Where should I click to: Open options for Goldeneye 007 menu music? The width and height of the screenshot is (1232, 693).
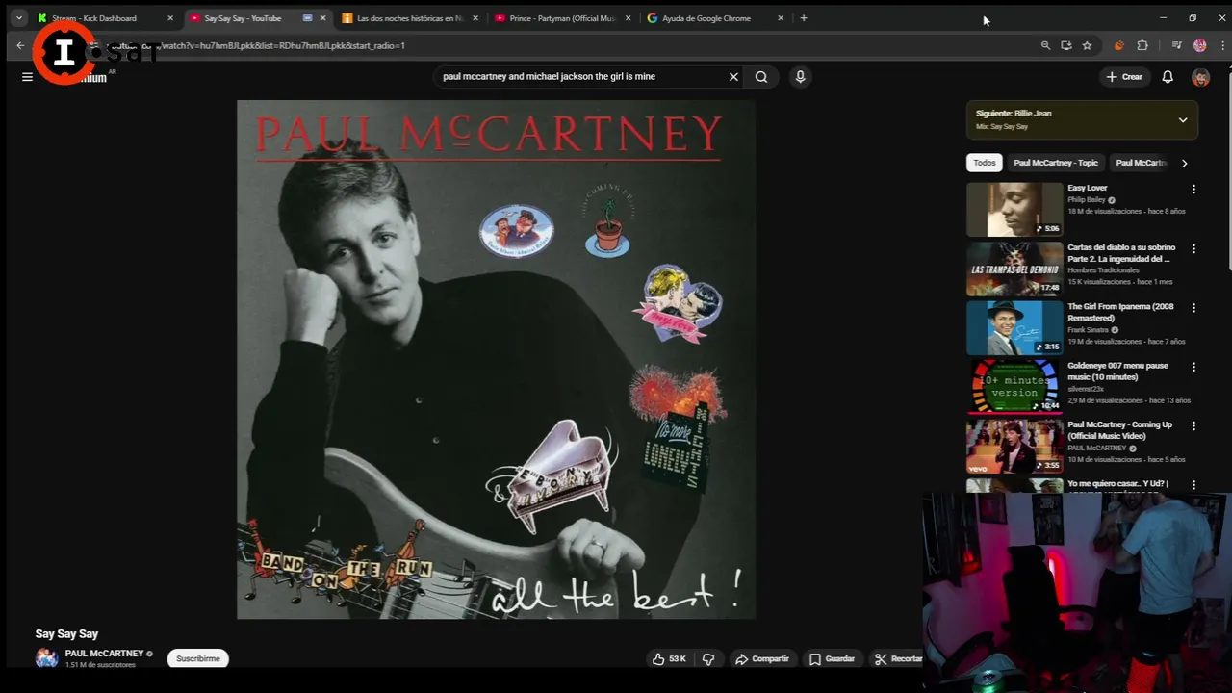[1193, 367]
